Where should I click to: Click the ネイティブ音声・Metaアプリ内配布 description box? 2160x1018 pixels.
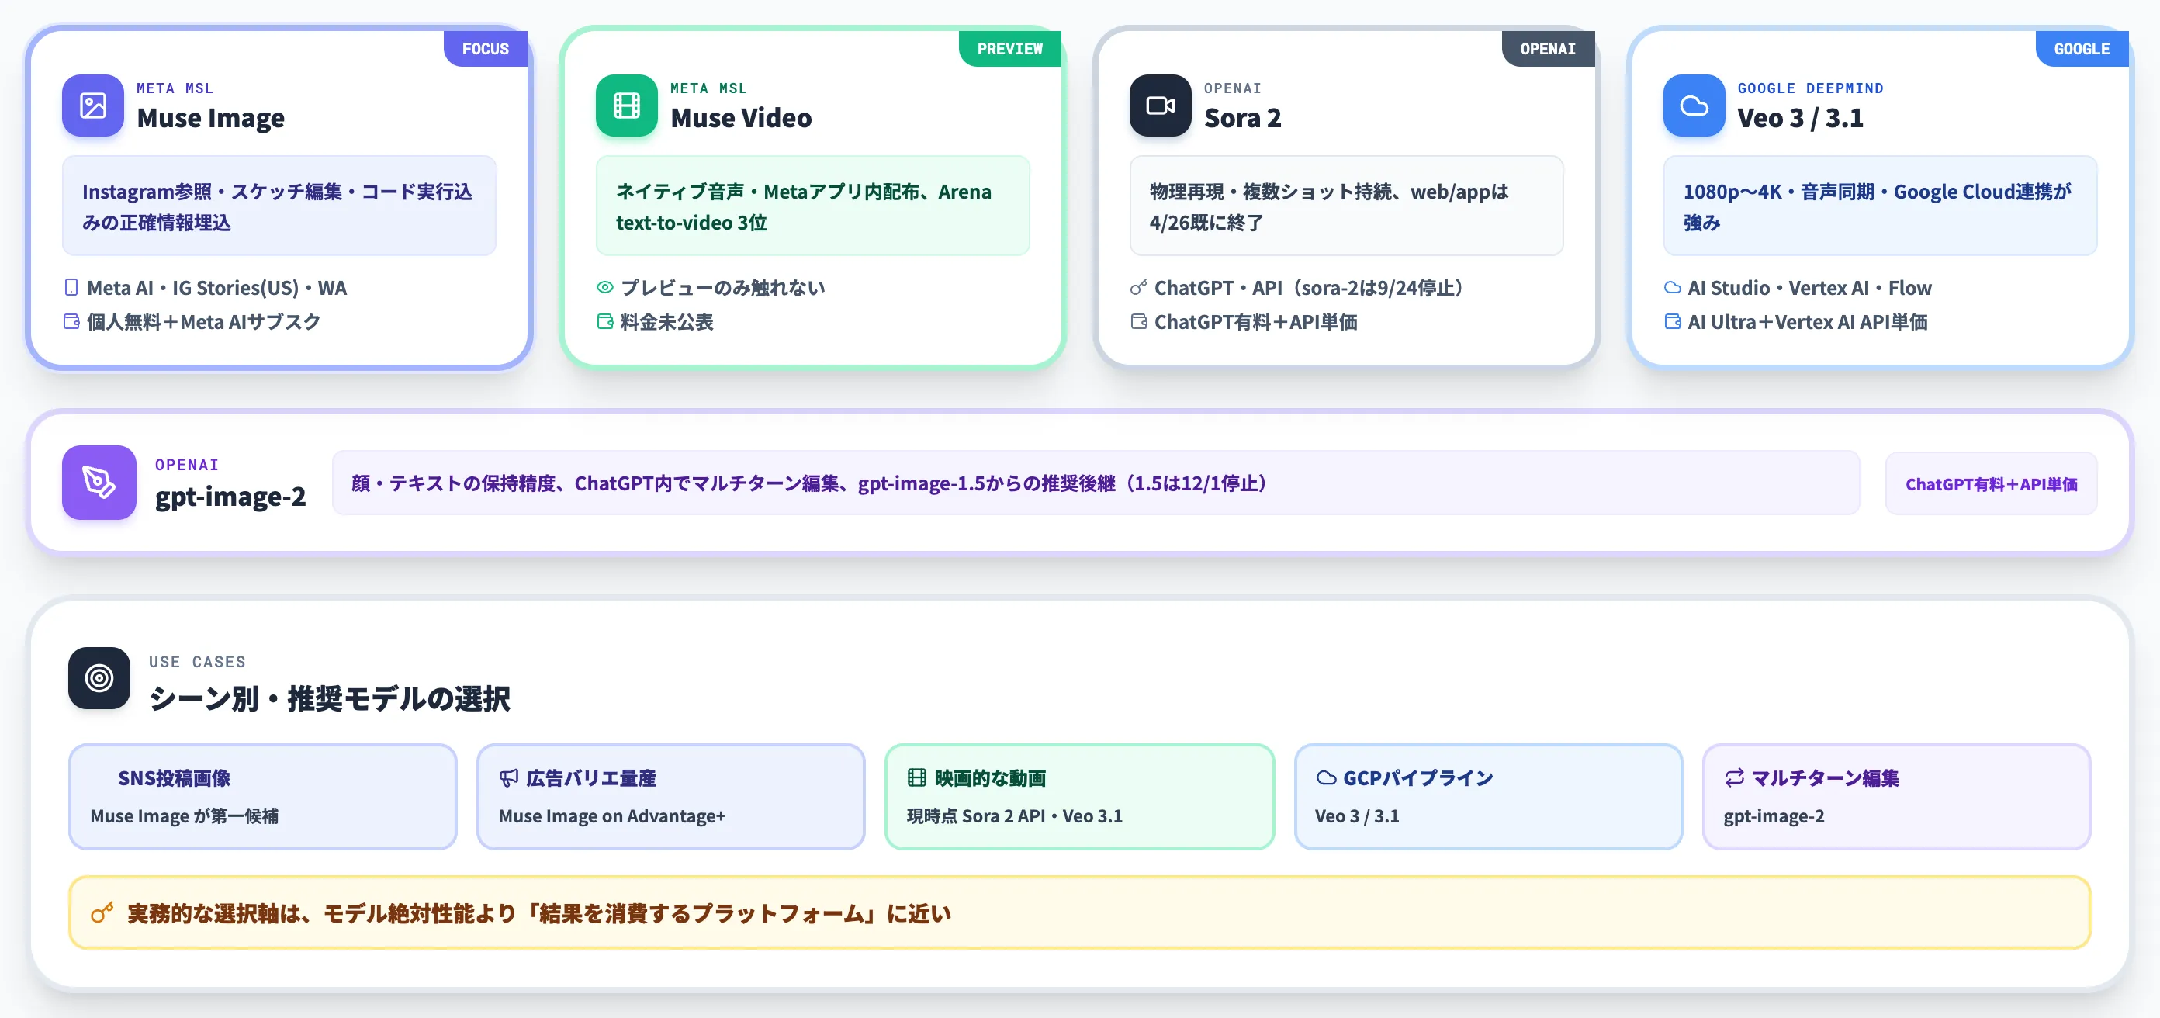812,206
